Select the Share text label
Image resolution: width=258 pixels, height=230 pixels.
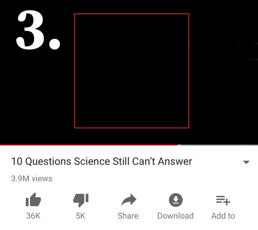[x=128, y=216]
